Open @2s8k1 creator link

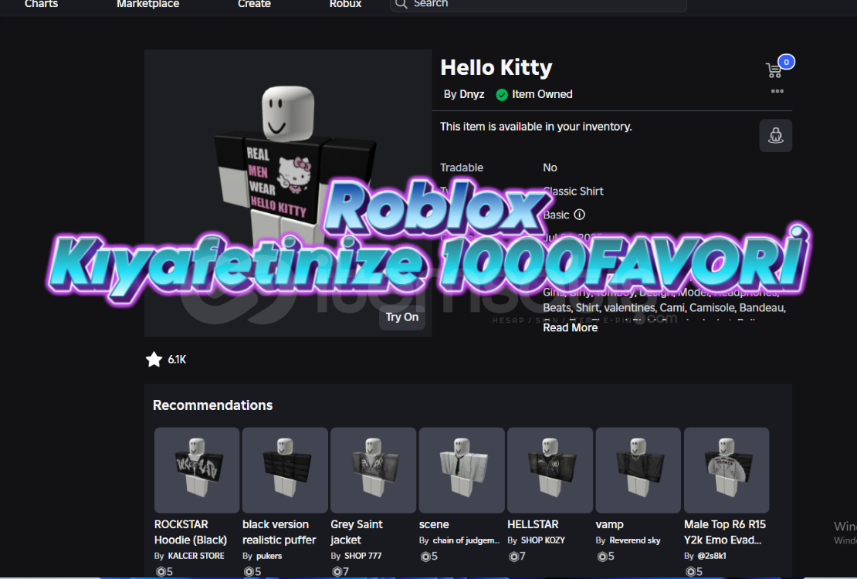[712, 556]
